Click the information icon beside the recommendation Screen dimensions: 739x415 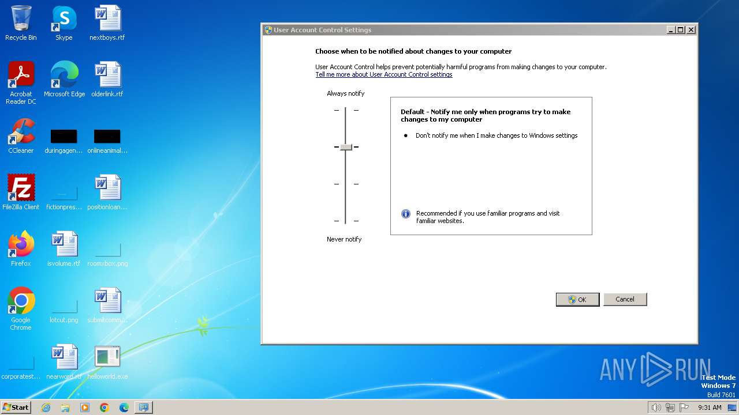coord(406,214)
